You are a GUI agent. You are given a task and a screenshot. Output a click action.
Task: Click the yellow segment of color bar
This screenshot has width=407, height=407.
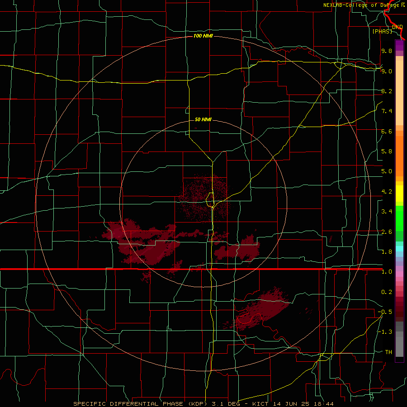(399, 194)
